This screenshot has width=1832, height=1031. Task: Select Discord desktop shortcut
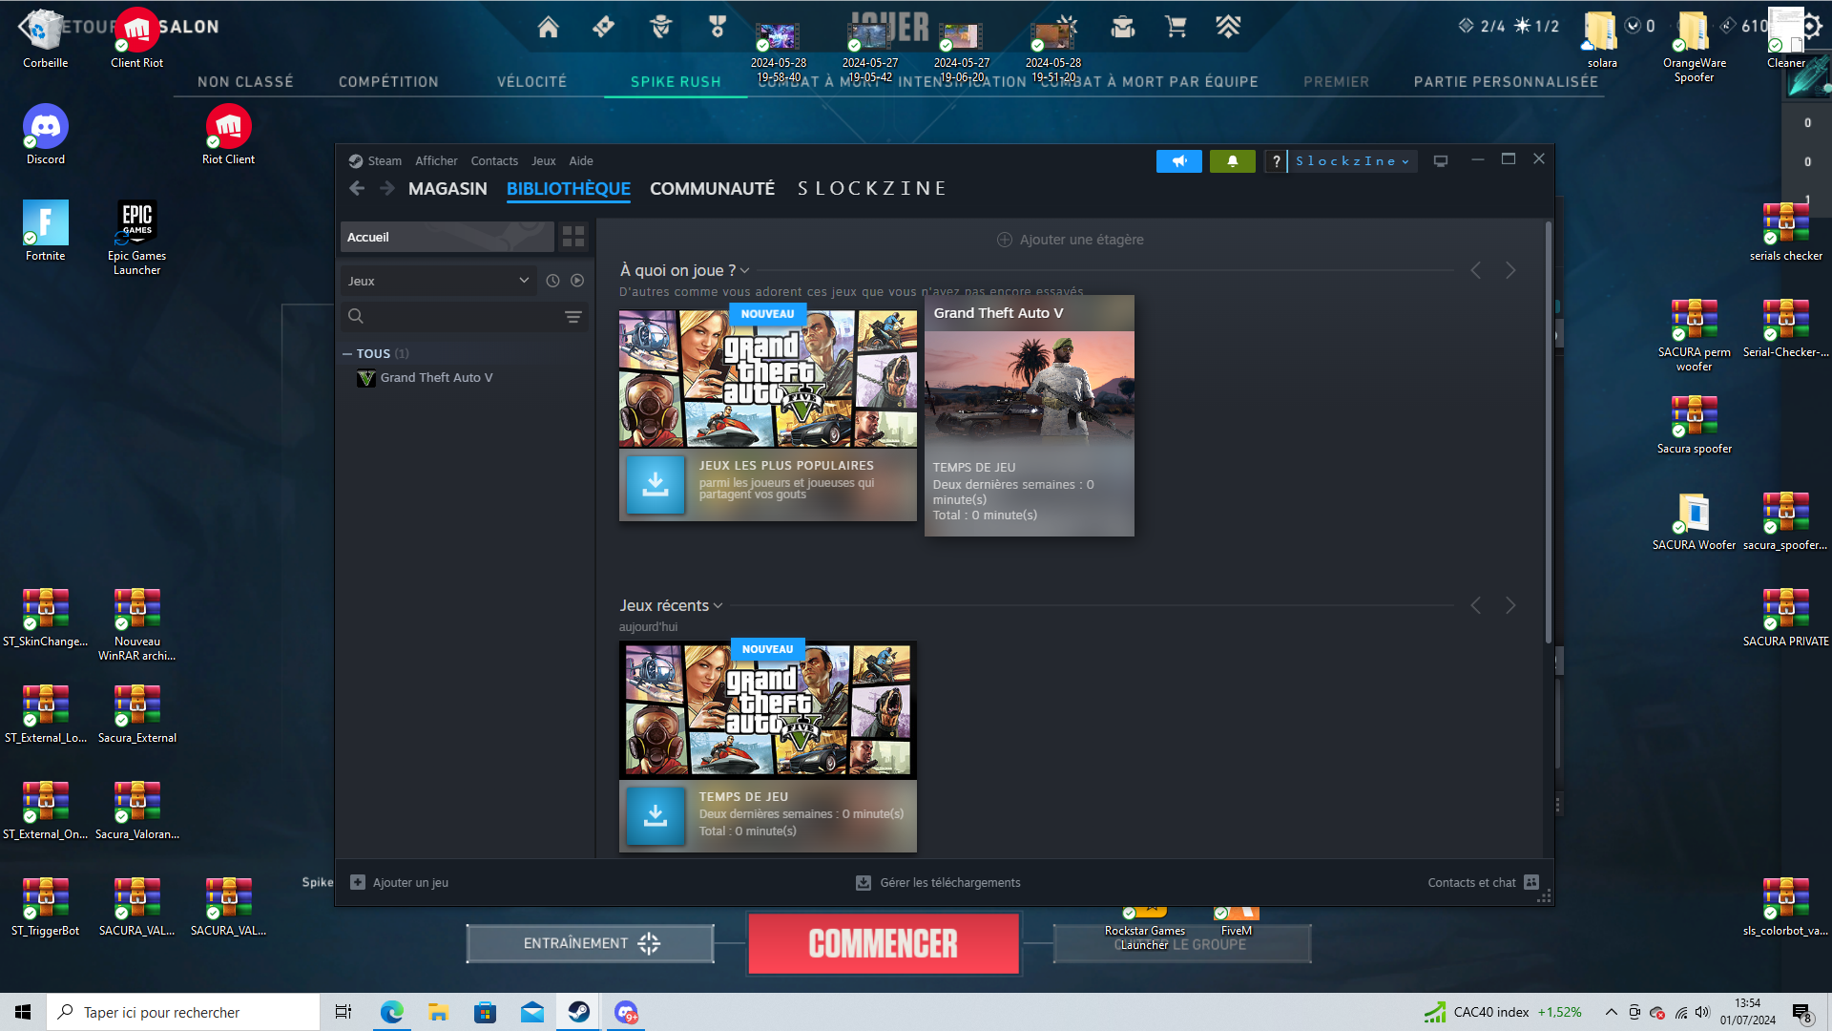coord(46,135)
